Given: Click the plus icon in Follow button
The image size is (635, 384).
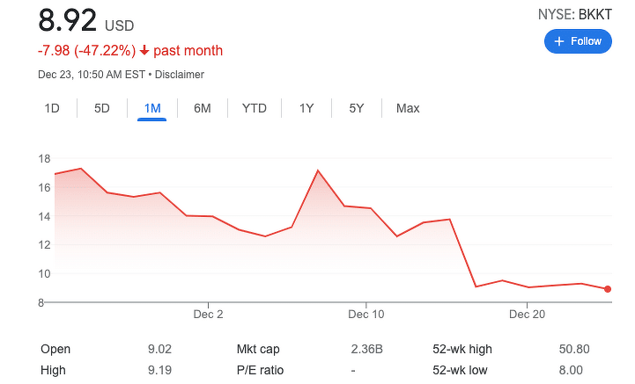Looking at the screenshot, I should click(x=559, y=41).
